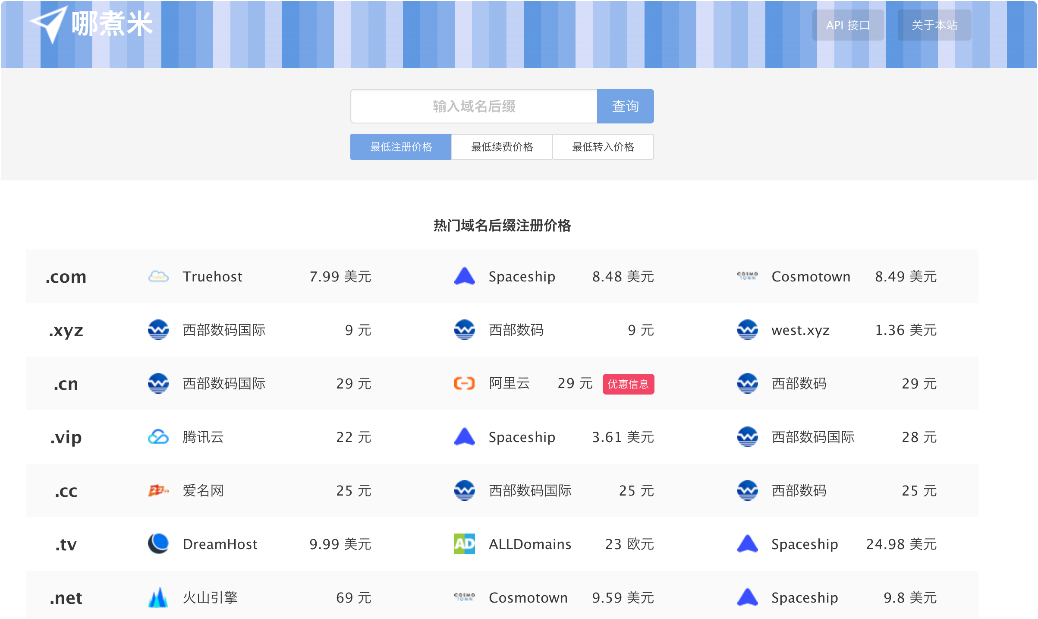Click the 西部数码国际 icon in .xyz row

158,330
